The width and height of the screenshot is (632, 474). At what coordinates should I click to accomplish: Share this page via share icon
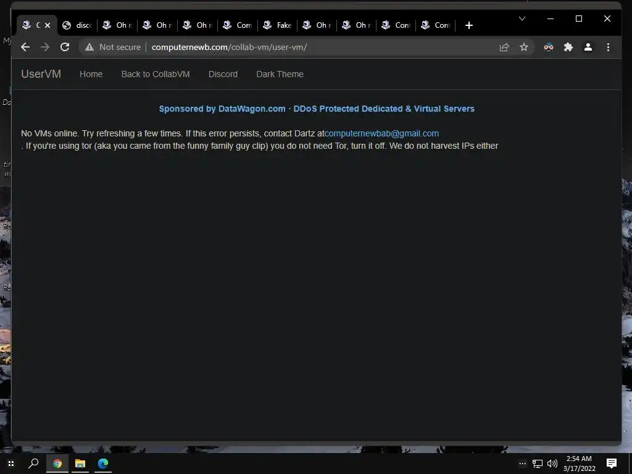click(504, 47)
